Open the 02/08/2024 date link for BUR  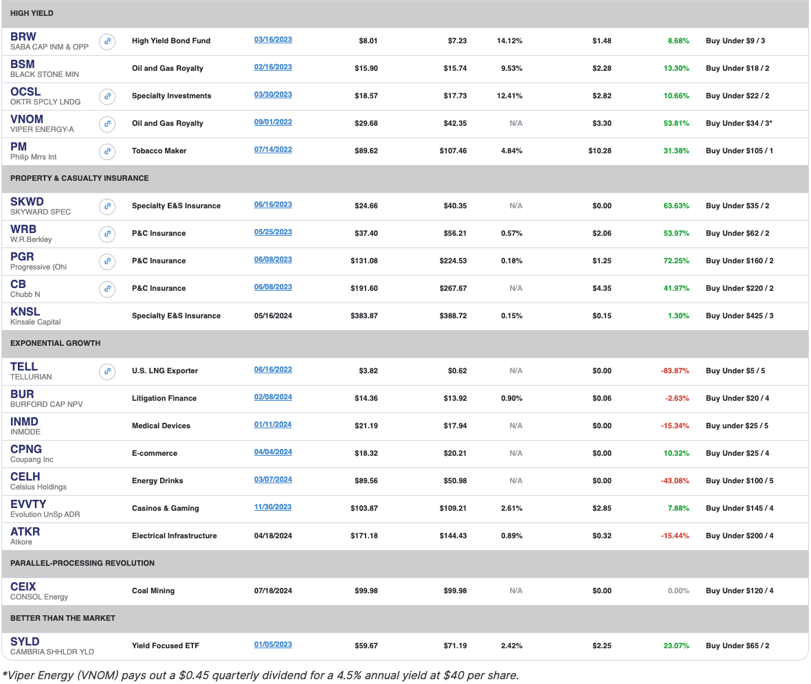click(x=273, y=397)
